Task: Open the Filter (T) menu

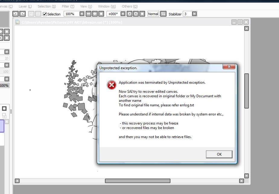Action: point(68,6)
